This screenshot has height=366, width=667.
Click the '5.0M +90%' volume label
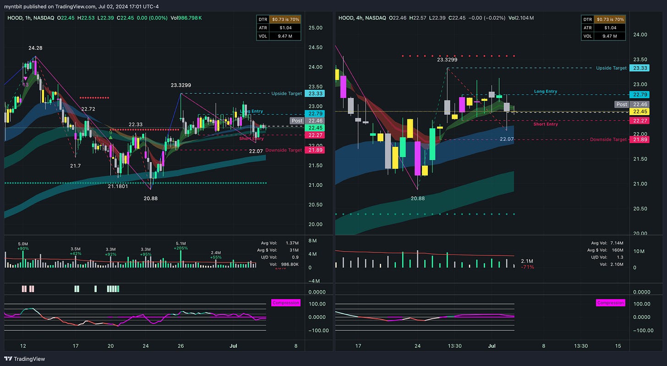[x=23, y=246]
